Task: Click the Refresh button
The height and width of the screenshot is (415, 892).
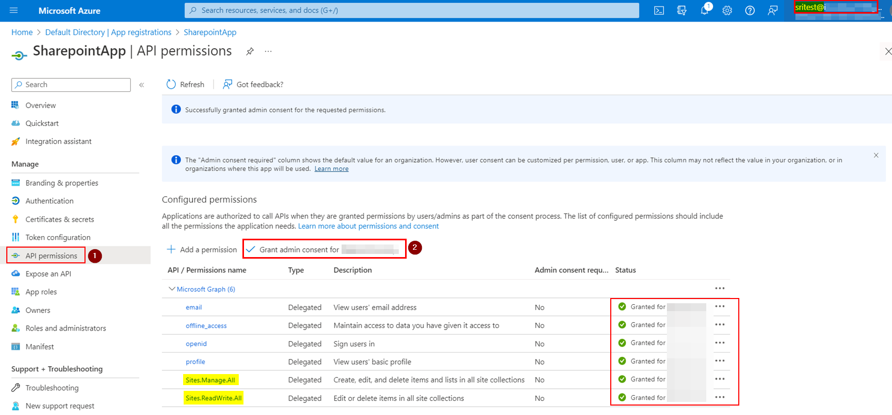Action: (x=185, y=84)
